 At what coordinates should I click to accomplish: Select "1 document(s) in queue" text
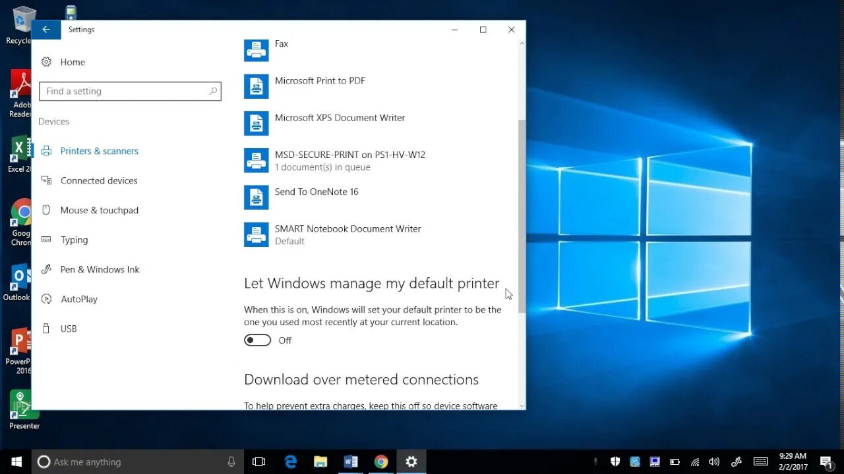point(322,167)
